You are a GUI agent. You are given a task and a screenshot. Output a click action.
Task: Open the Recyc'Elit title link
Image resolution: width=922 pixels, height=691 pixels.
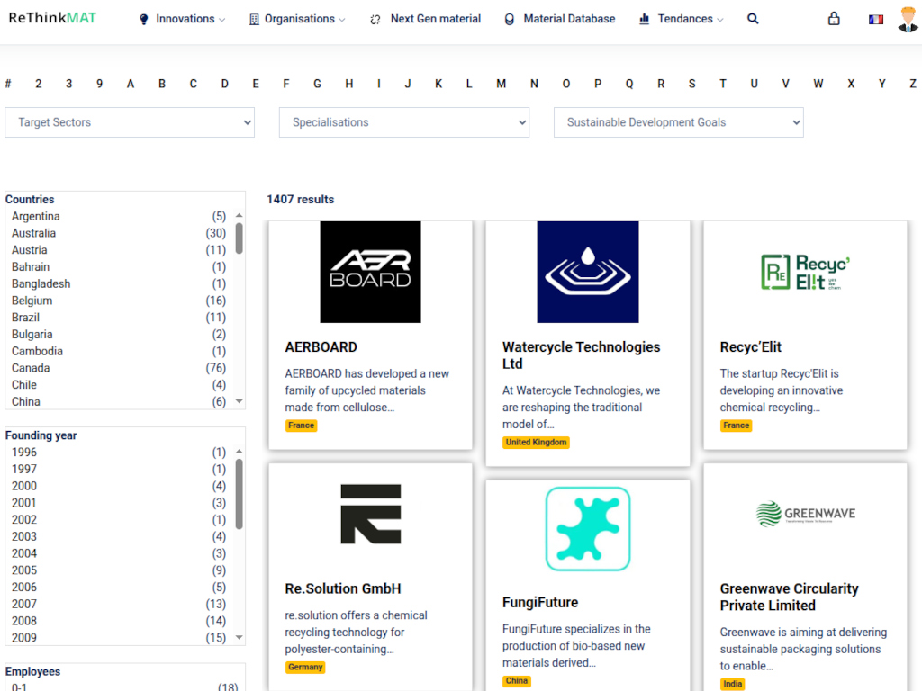pos(750,347)
